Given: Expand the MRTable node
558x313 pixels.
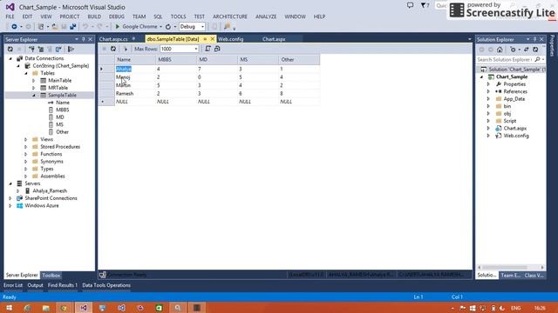Looking at the screenshot, I should (x=34, y=88).
